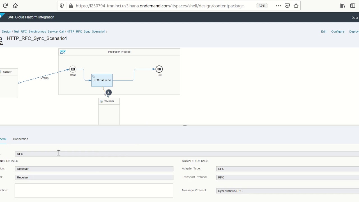This screenshot has height=202, width=359.
Task: Click the Adapter Type RFC field
Action: point(287,169)
